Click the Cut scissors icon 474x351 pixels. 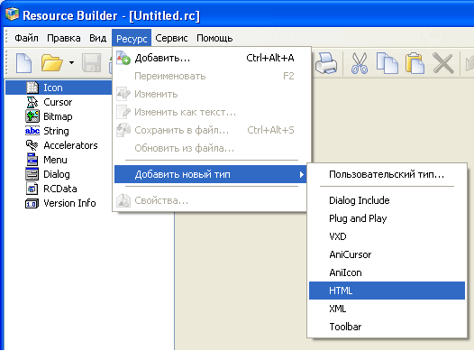point(360,63)
